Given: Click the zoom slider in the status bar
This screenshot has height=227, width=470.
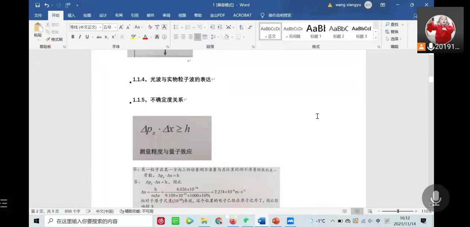Looking at the screenshot, I should pyautogui.click(x=398, y=211).
